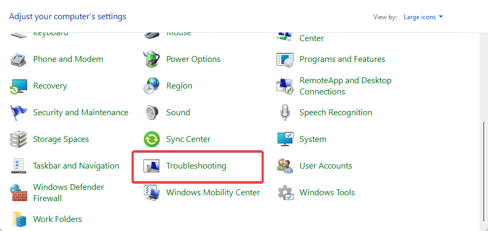Open the Recovery link
Viewport: 488px width, 231px height.
point(50,86)
